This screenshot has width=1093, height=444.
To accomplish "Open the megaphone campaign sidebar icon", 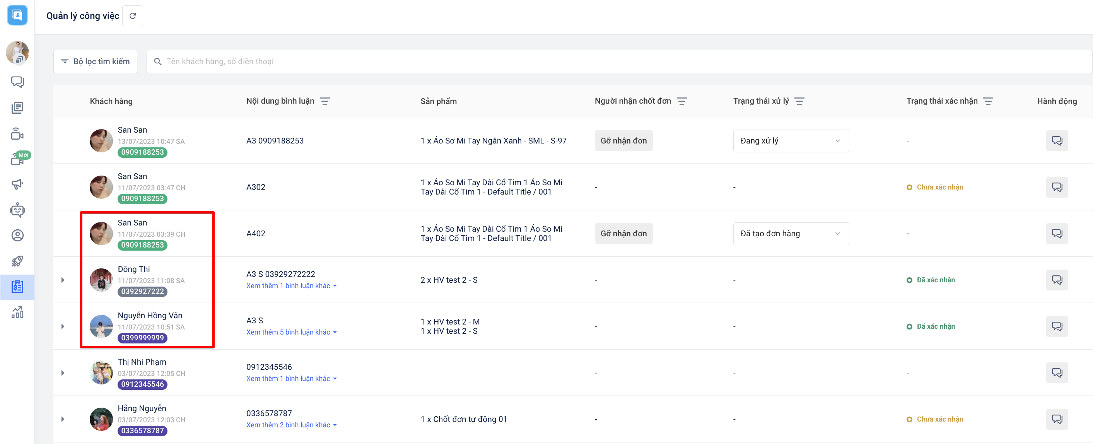I will click(17, 184).
